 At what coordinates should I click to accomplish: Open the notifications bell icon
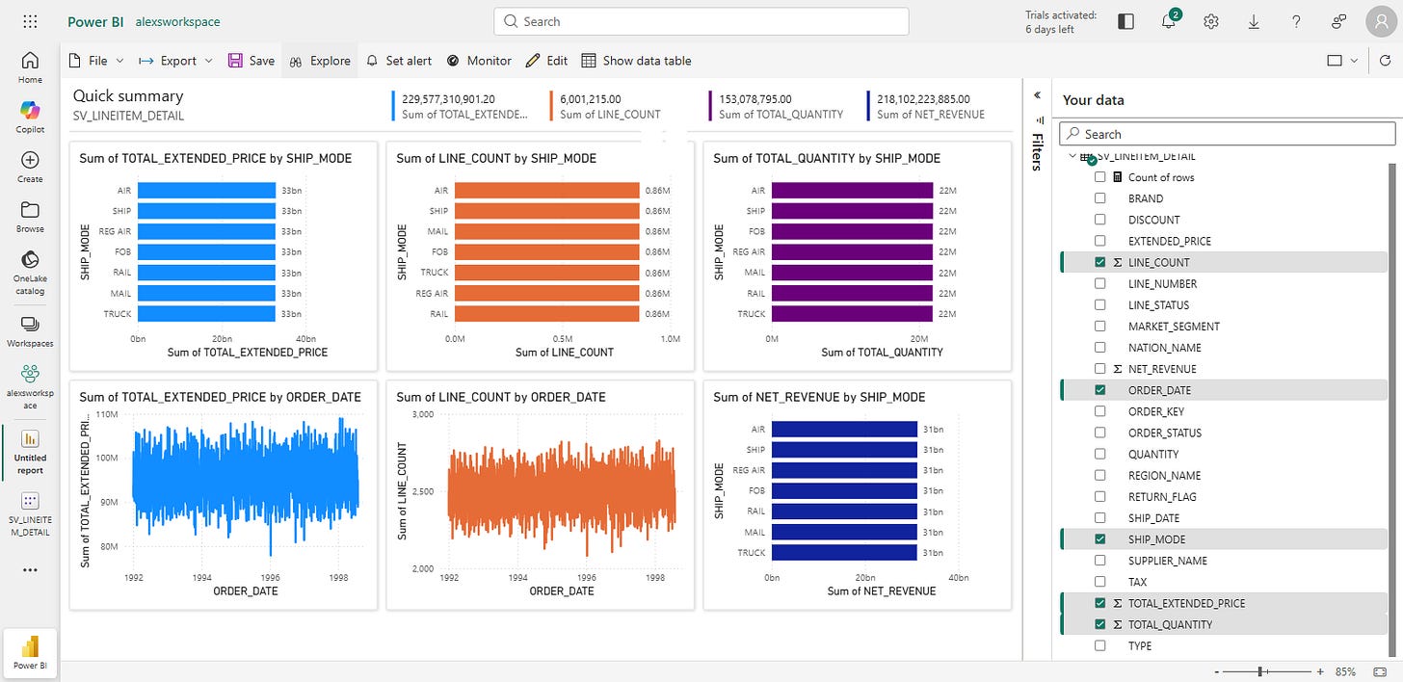(x=1169, y=21)
